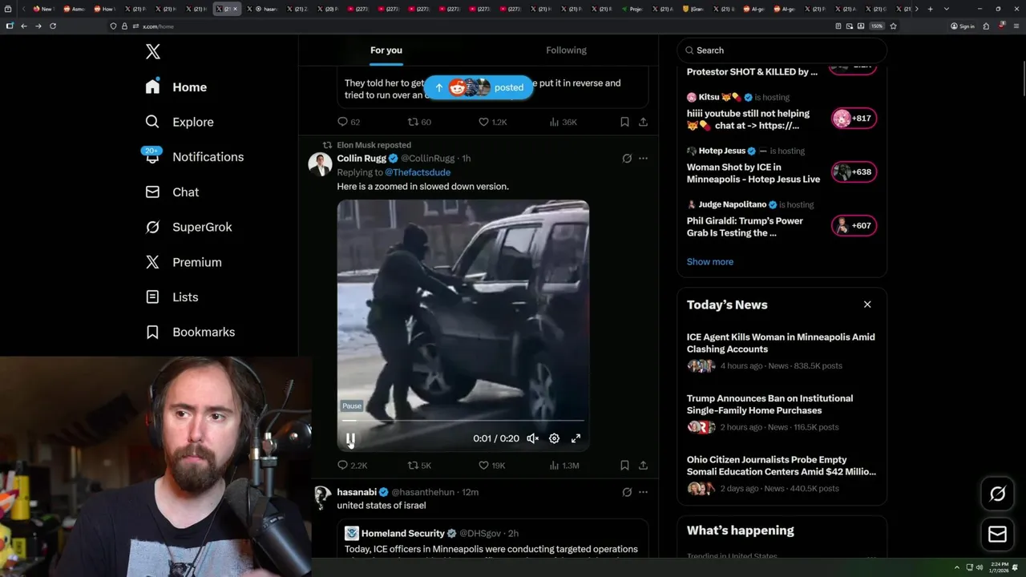The width and height of the screenshot is (1026, 577).
Task: Seek along the video progress bar
Action: coord(463,420)
